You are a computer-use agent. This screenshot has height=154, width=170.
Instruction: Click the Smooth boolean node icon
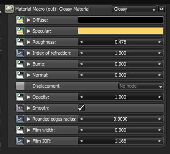pos(20,108)
